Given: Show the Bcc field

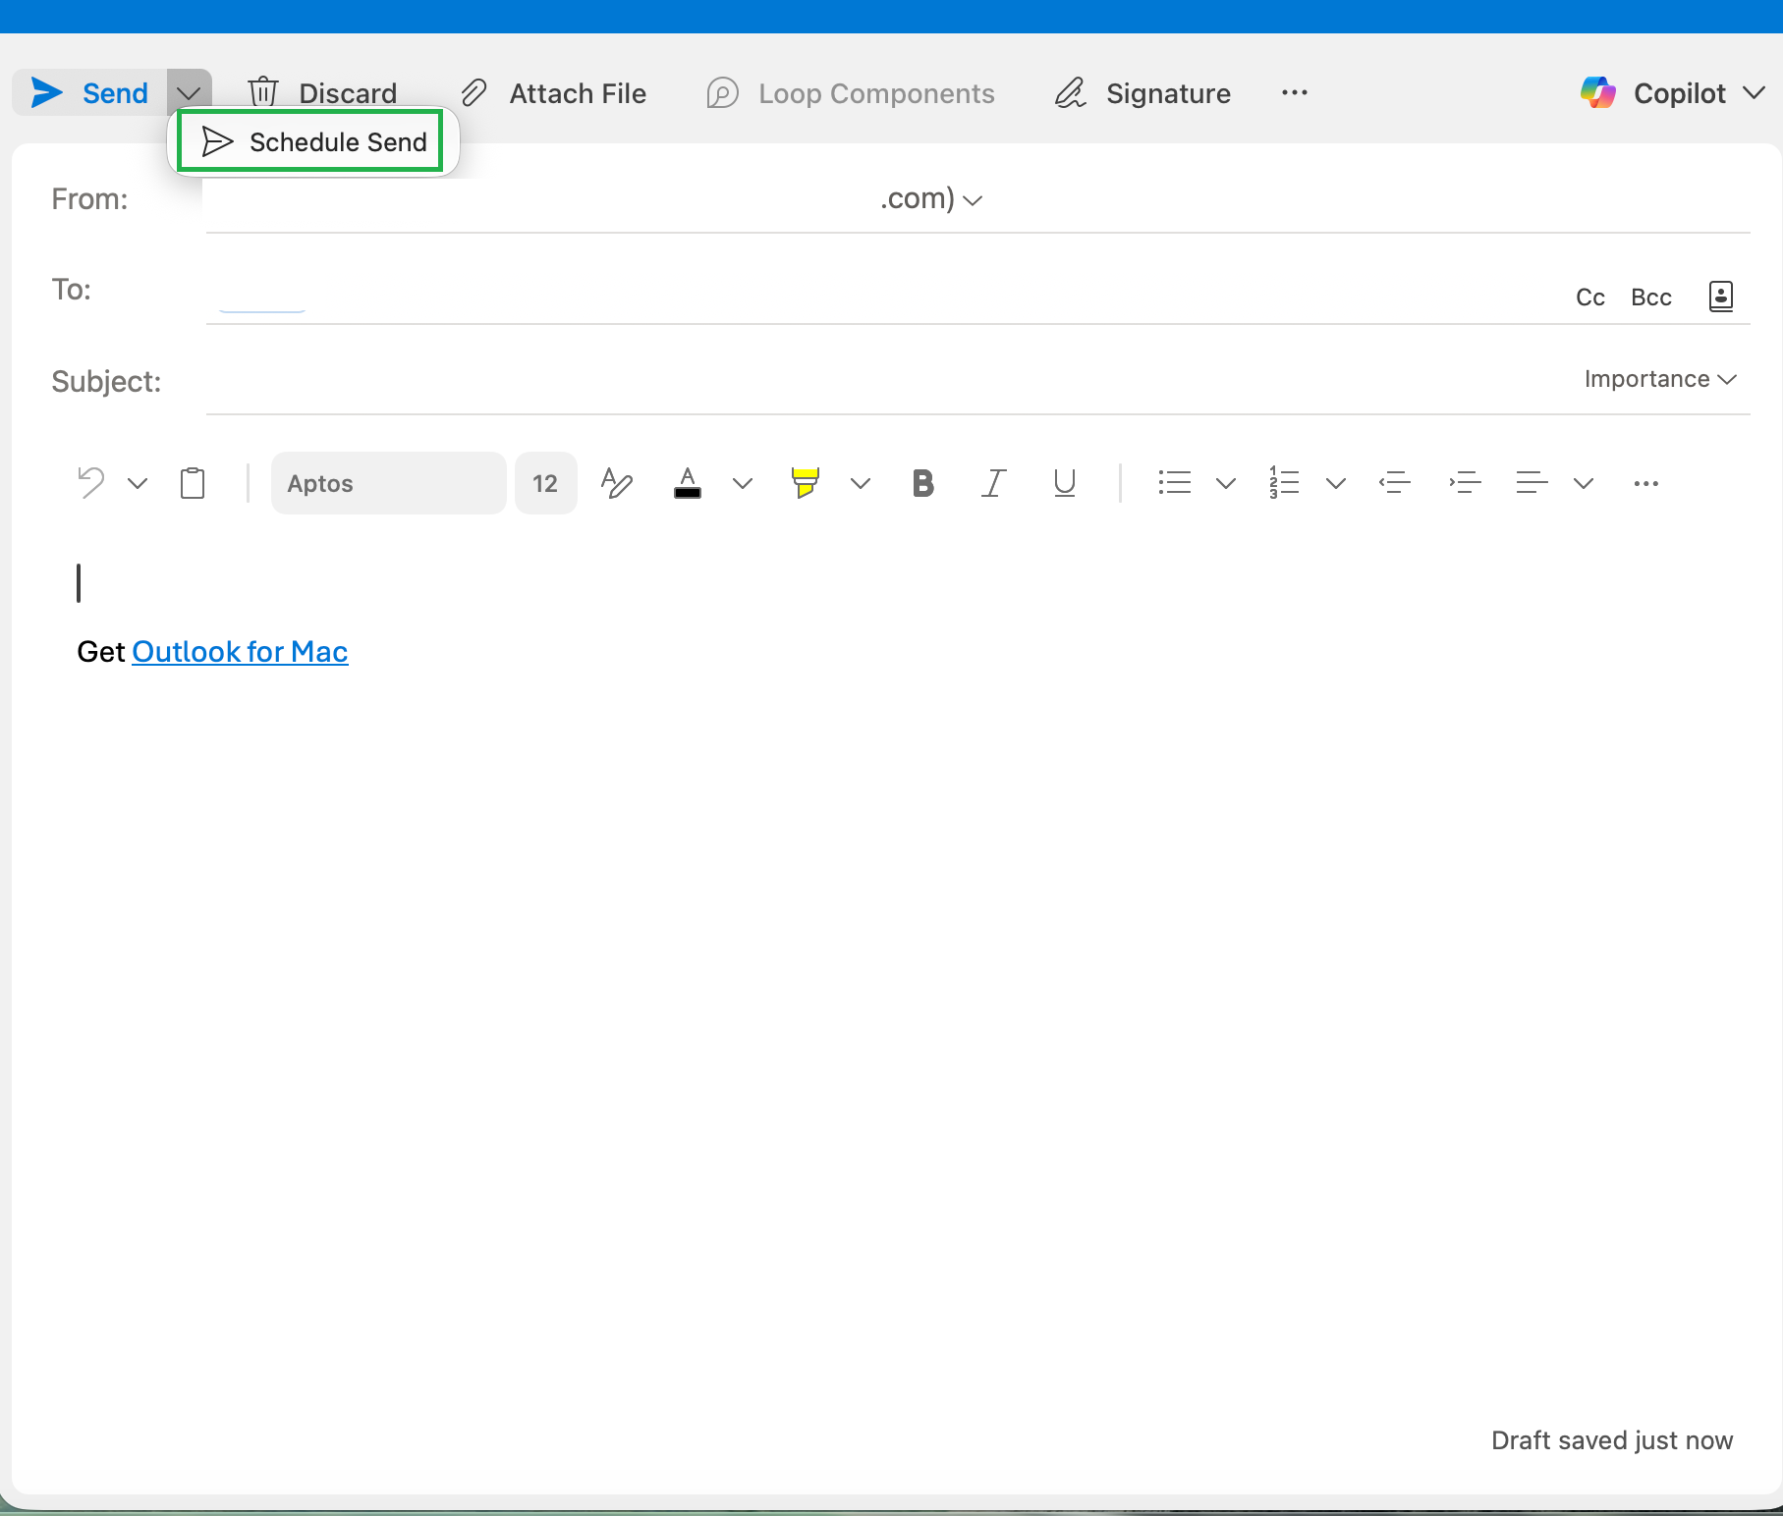Looking at the screenshot, I should (1651, 298).
